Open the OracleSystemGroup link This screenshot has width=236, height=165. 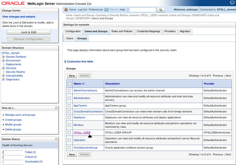(86, 148)
